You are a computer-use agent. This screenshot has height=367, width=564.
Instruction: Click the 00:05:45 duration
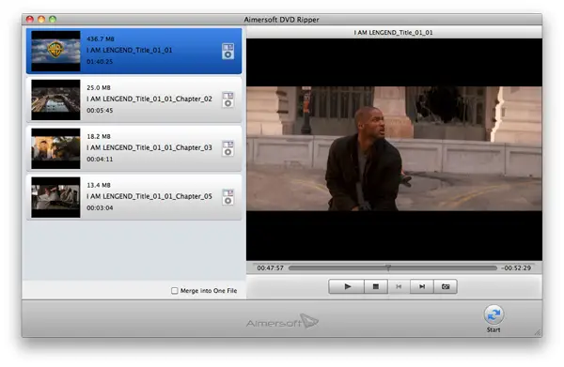100,111
